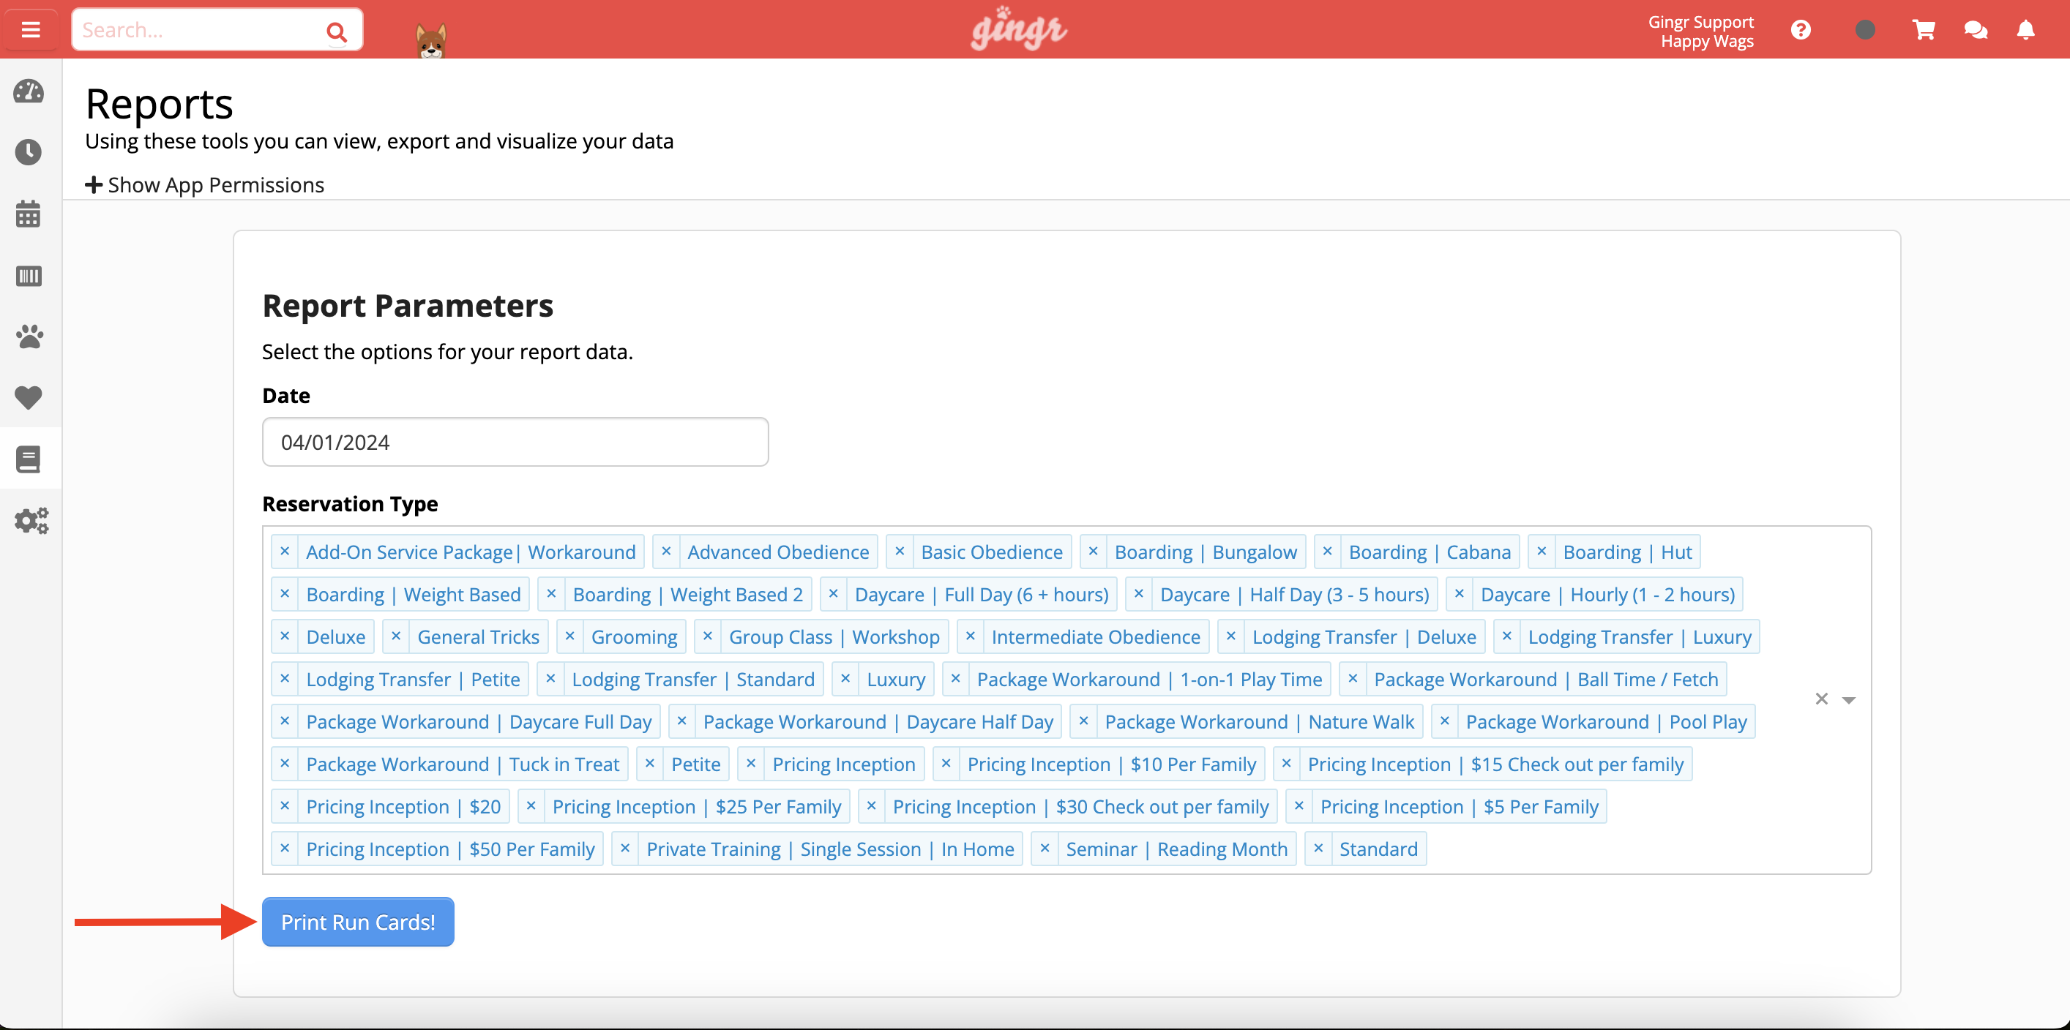The height and width of the screenshot is (1030, 2070).
Task: Remove Boarding | Hut tag
Action: click(x=1542, y=552)
